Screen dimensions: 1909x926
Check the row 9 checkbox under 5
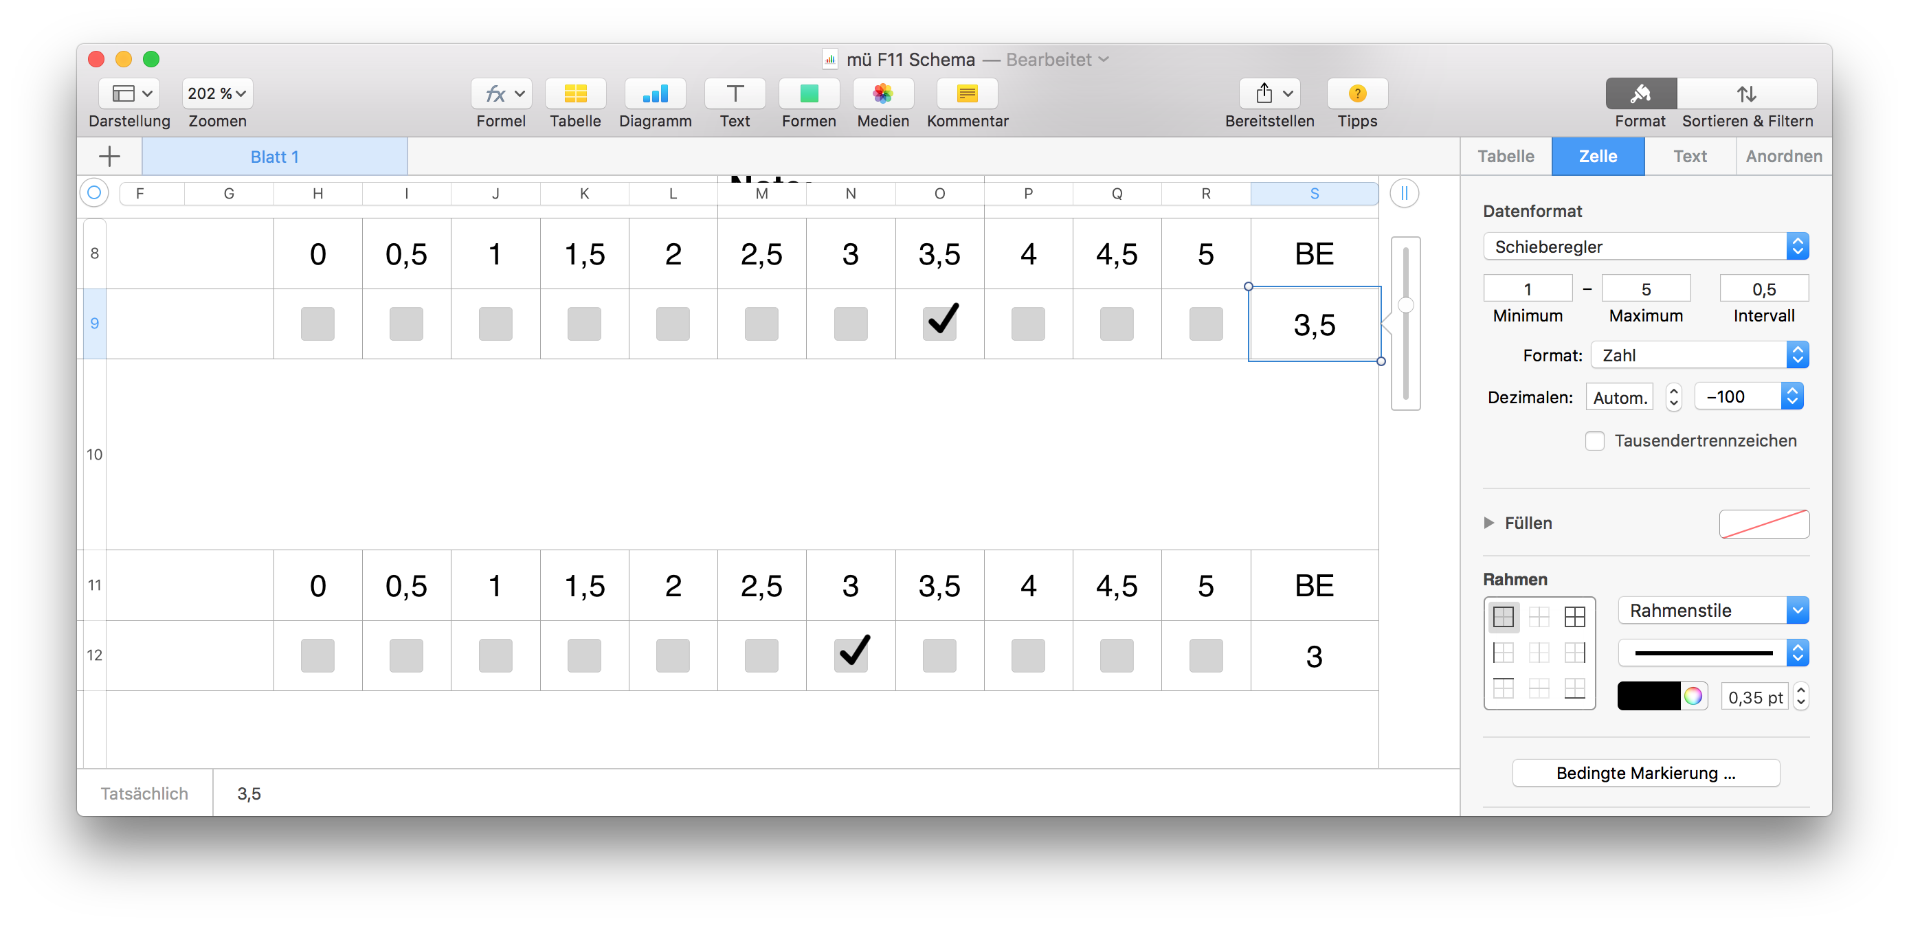point(1206,324)
